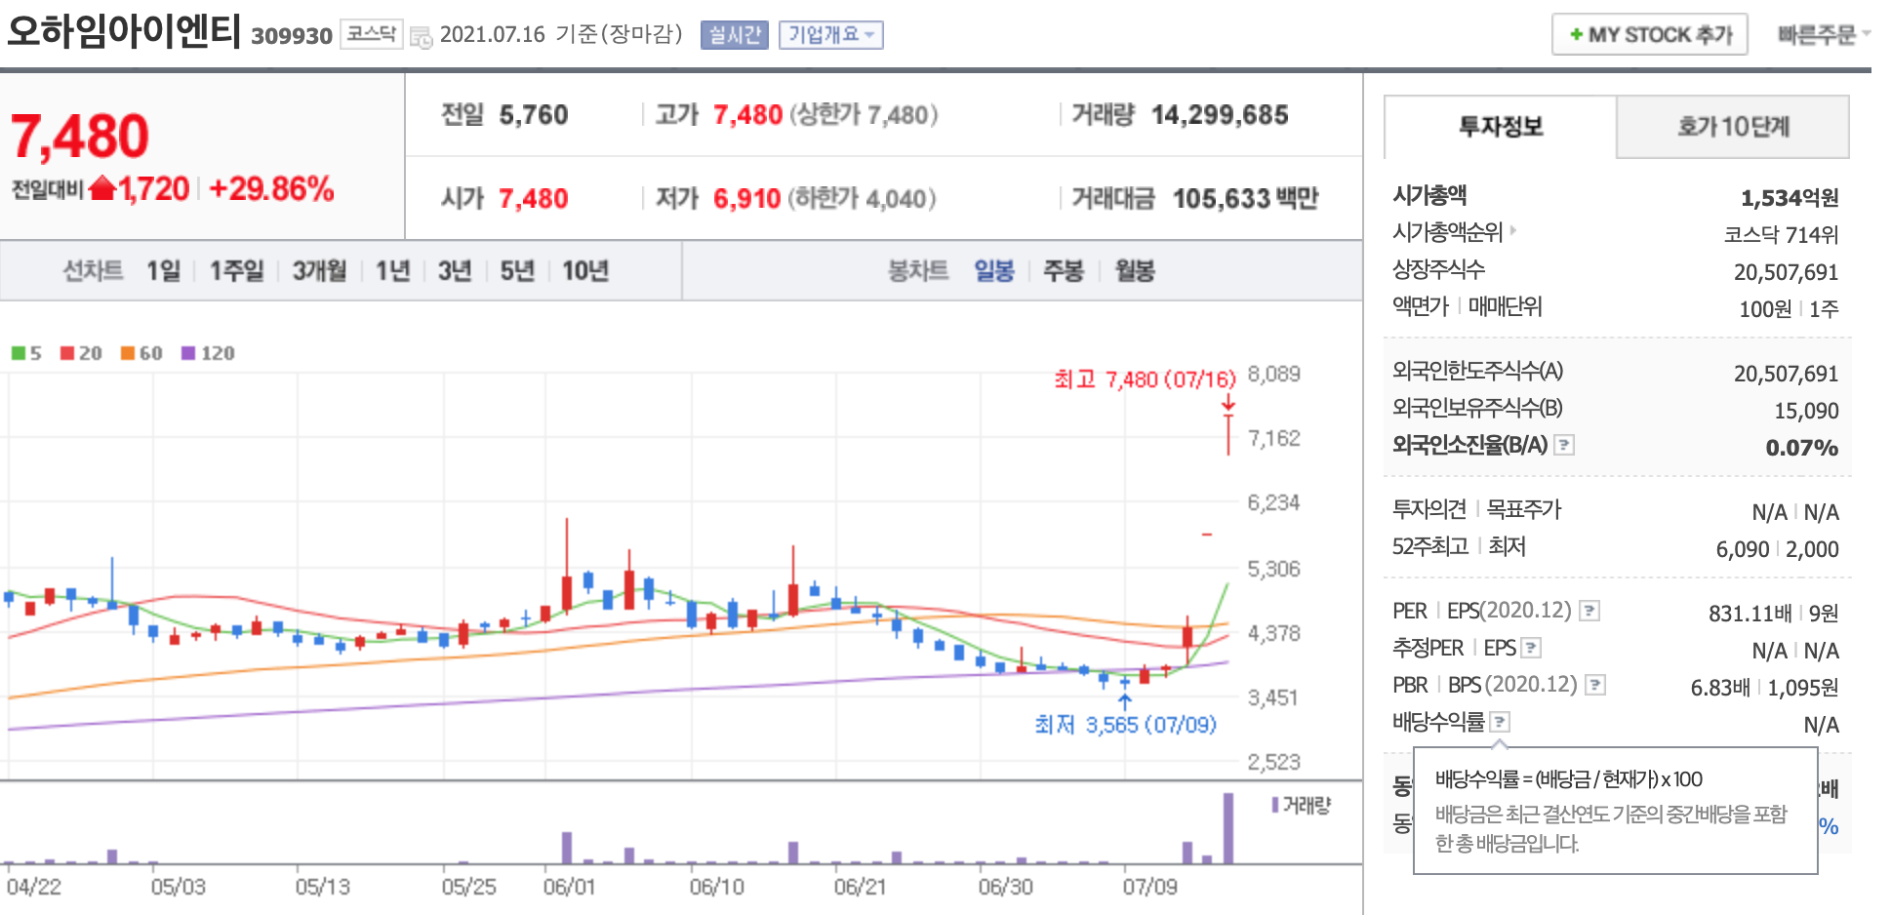1891x915 pixels.
Task: Expand the 빠른주문 dropdown
Action: coord(1823,35)
